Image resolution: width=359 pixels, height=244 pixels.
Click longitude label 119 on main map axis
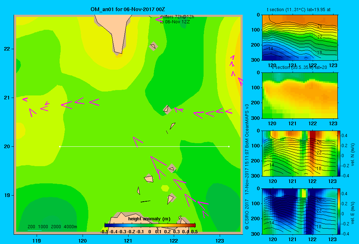click(x=37, y=240)
